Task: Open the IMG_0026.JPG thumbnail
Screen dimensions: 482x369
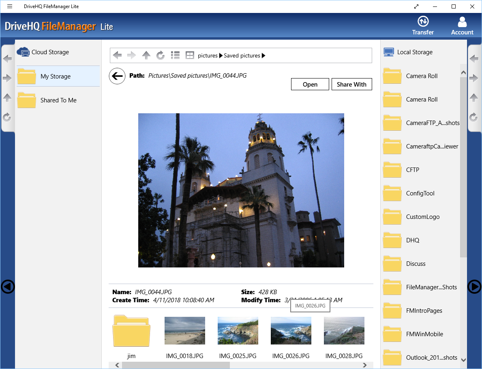Action: (291, 331)
